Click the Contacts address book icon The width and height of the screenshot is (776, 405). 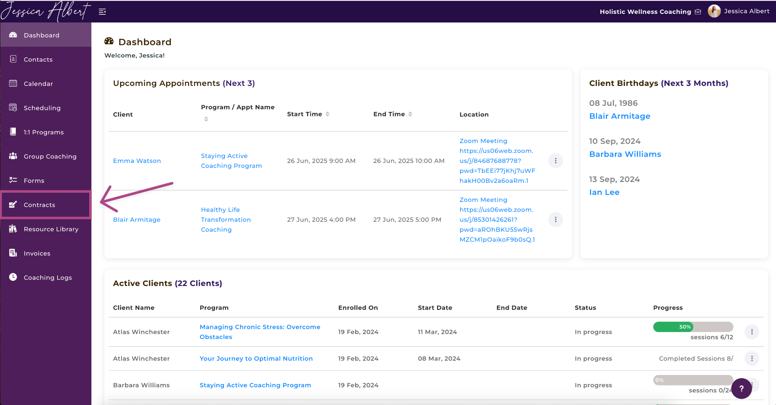pyautogui.click(x=13, y=59)
